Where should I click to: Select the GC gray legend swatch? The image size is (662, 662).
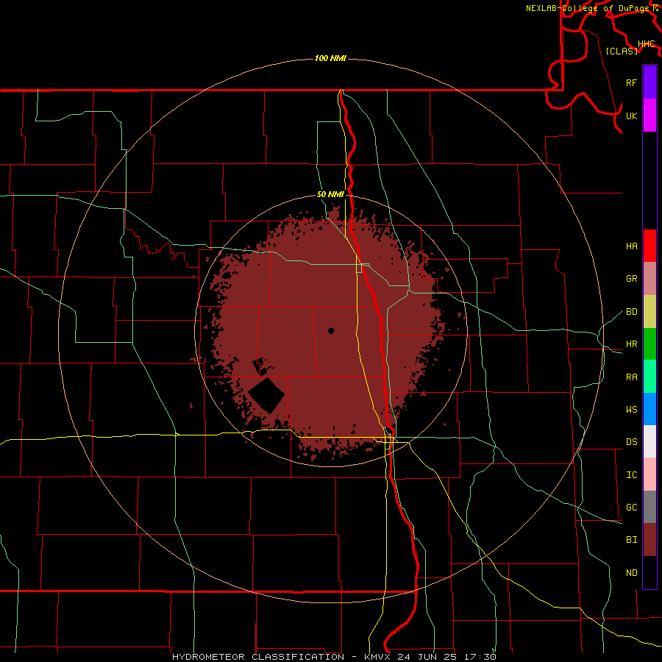tap(649, 507)
